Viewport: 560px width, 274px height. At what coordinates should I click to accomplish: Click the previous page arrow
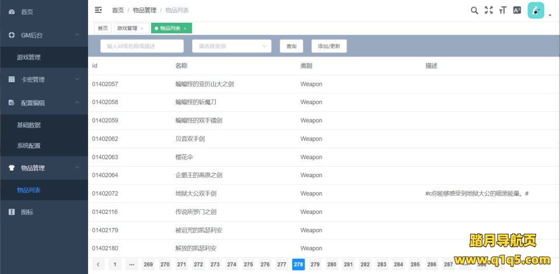tap(98, 265)
